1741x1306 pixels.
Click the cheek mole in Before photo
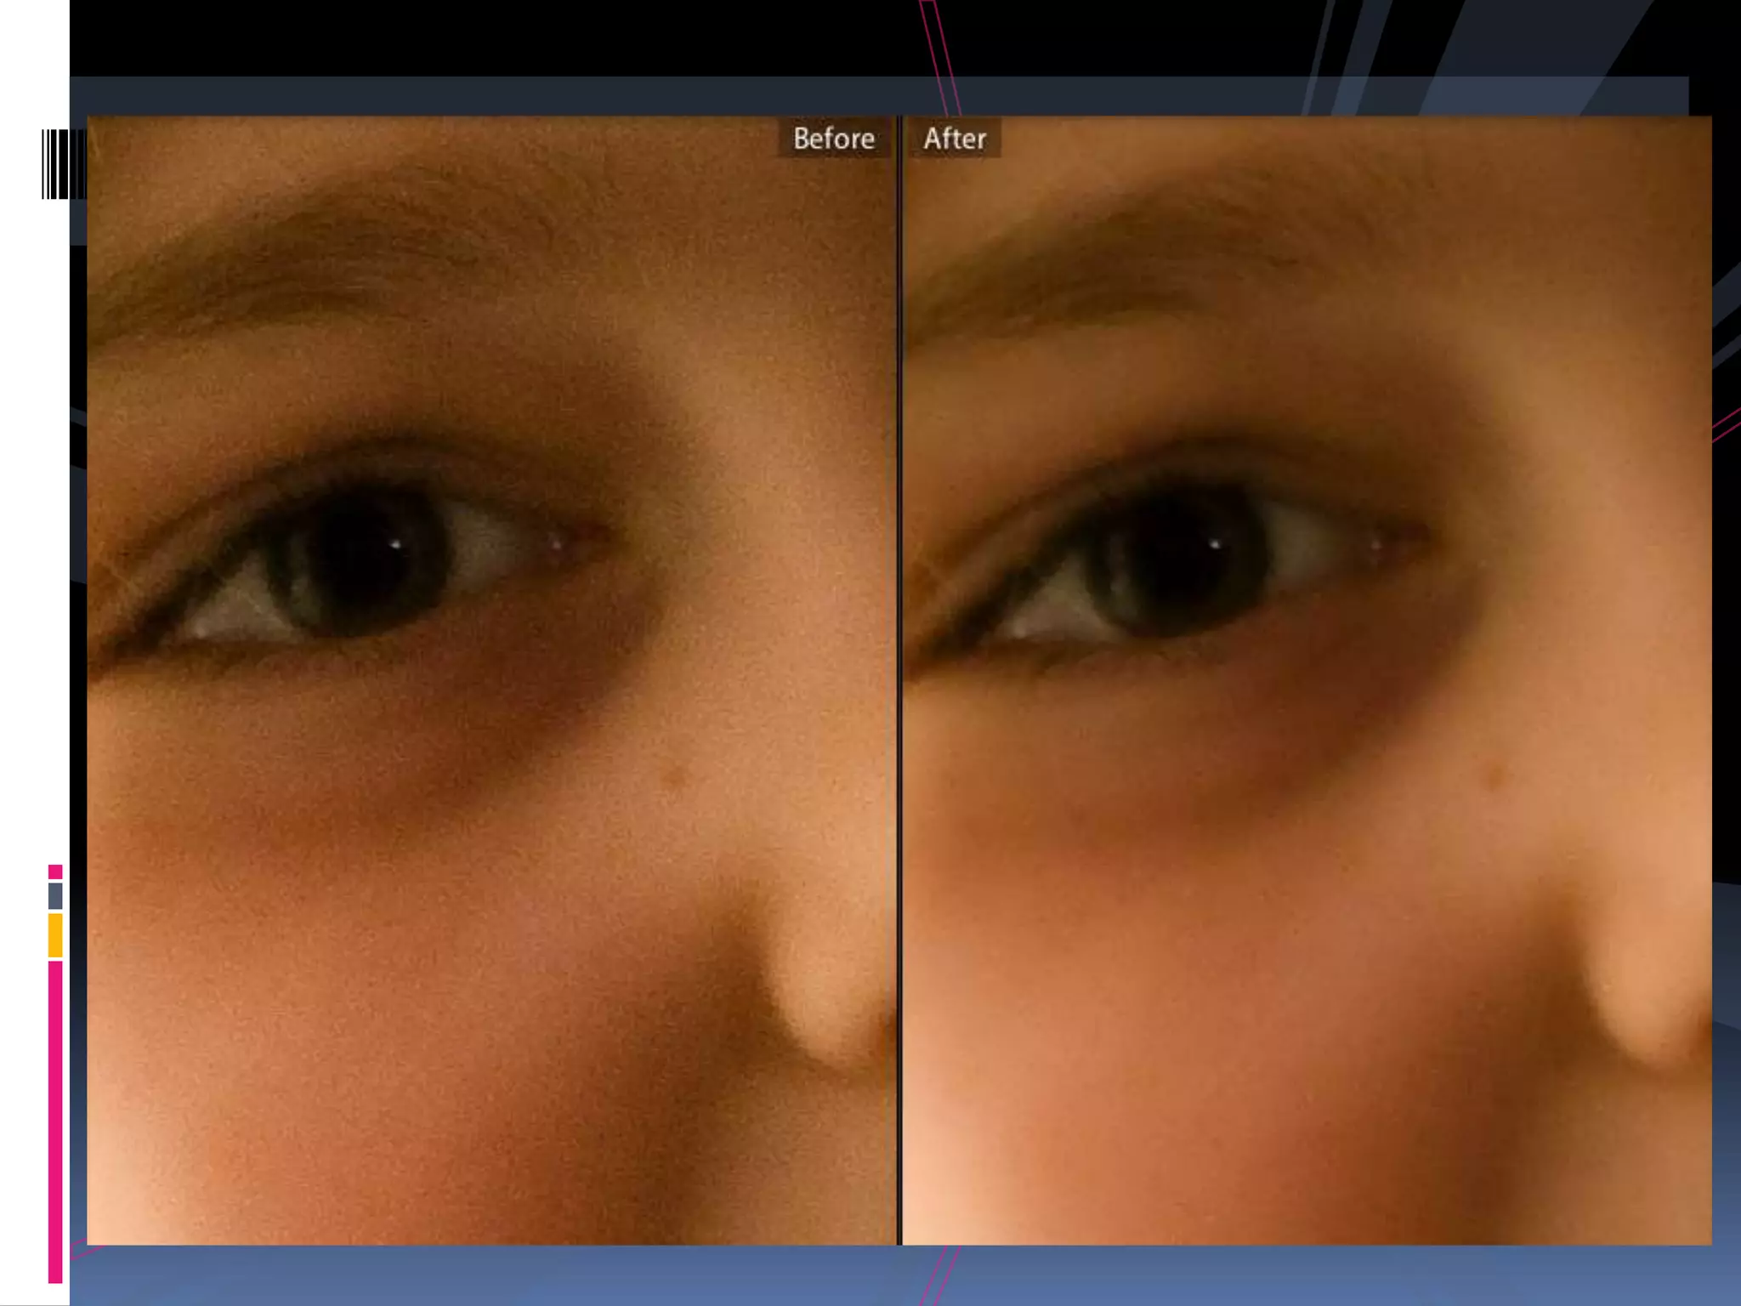click(x=674, y=777)
